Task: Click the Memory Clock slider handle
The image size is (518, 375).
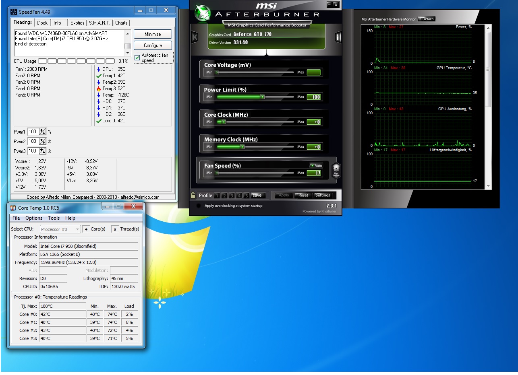Action: [242, 147]
